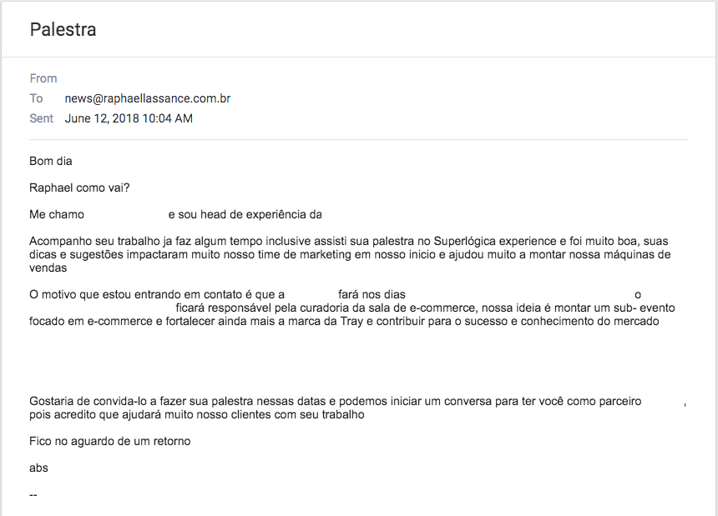Click the 'Me chamo' text
The width and height of the screenshot is (718, 516).
tap(57, 214)
